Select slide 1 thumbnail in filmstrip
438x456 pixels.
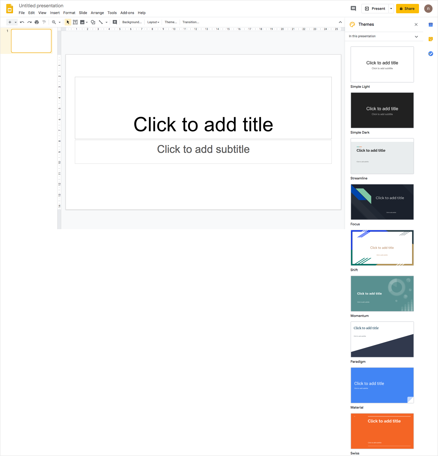[31, 41]
